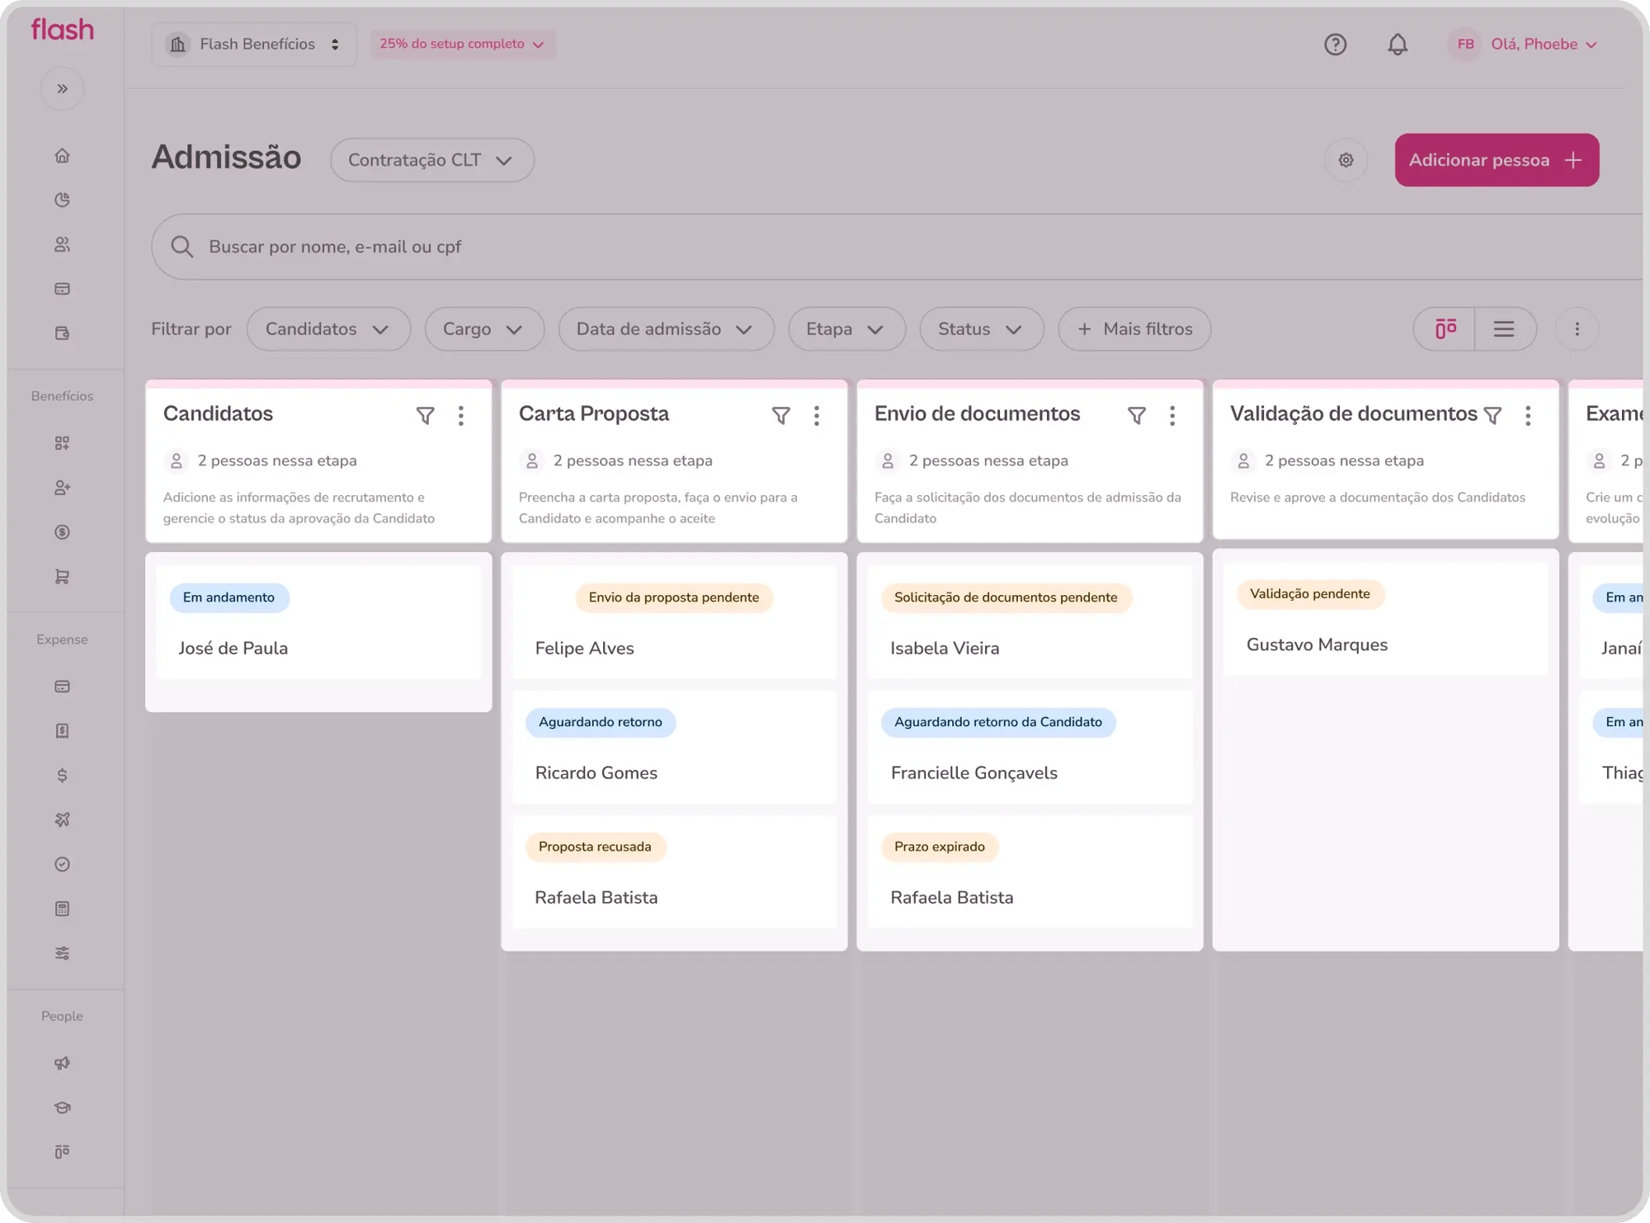Click the search field for nome, e-mail
This screenshot has width=1650, height=1223.
pyautogui.click(x=897, y=247)
